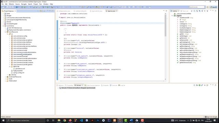Click Sign in to Google link
This screenshot has height=123, width=219.
point(211,117)
